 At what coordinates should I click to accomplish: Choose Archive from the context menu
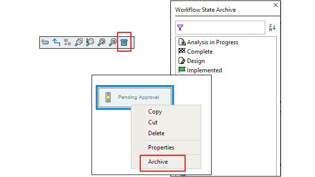click(x=158, y=162)
